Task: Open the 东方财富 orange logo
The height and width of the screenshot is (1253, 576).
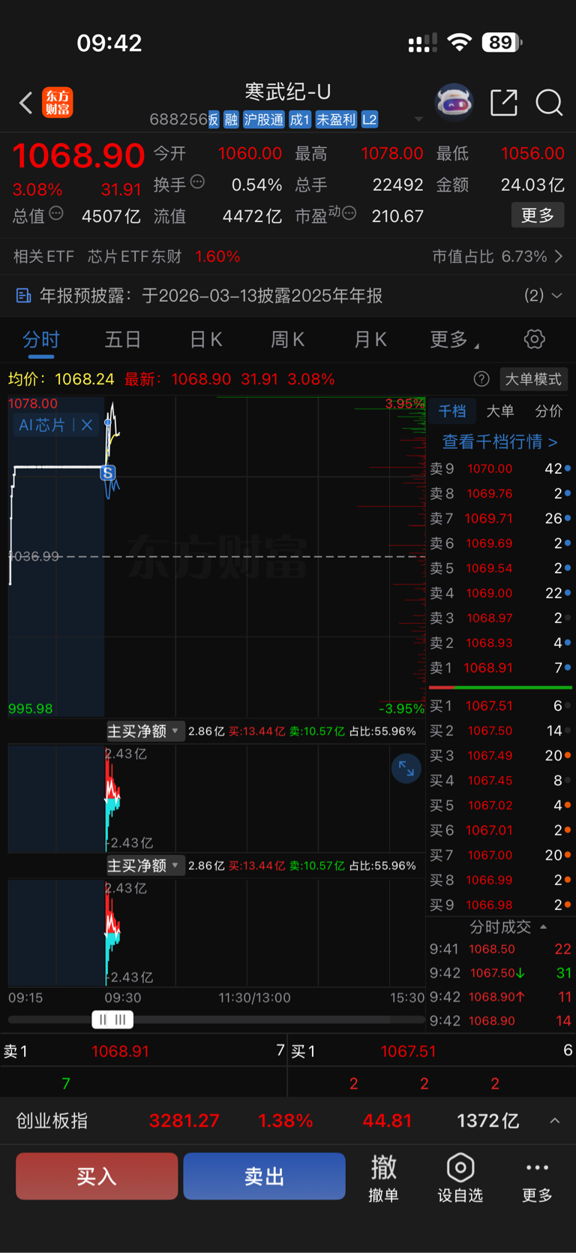Action: [x=58, y=103]
